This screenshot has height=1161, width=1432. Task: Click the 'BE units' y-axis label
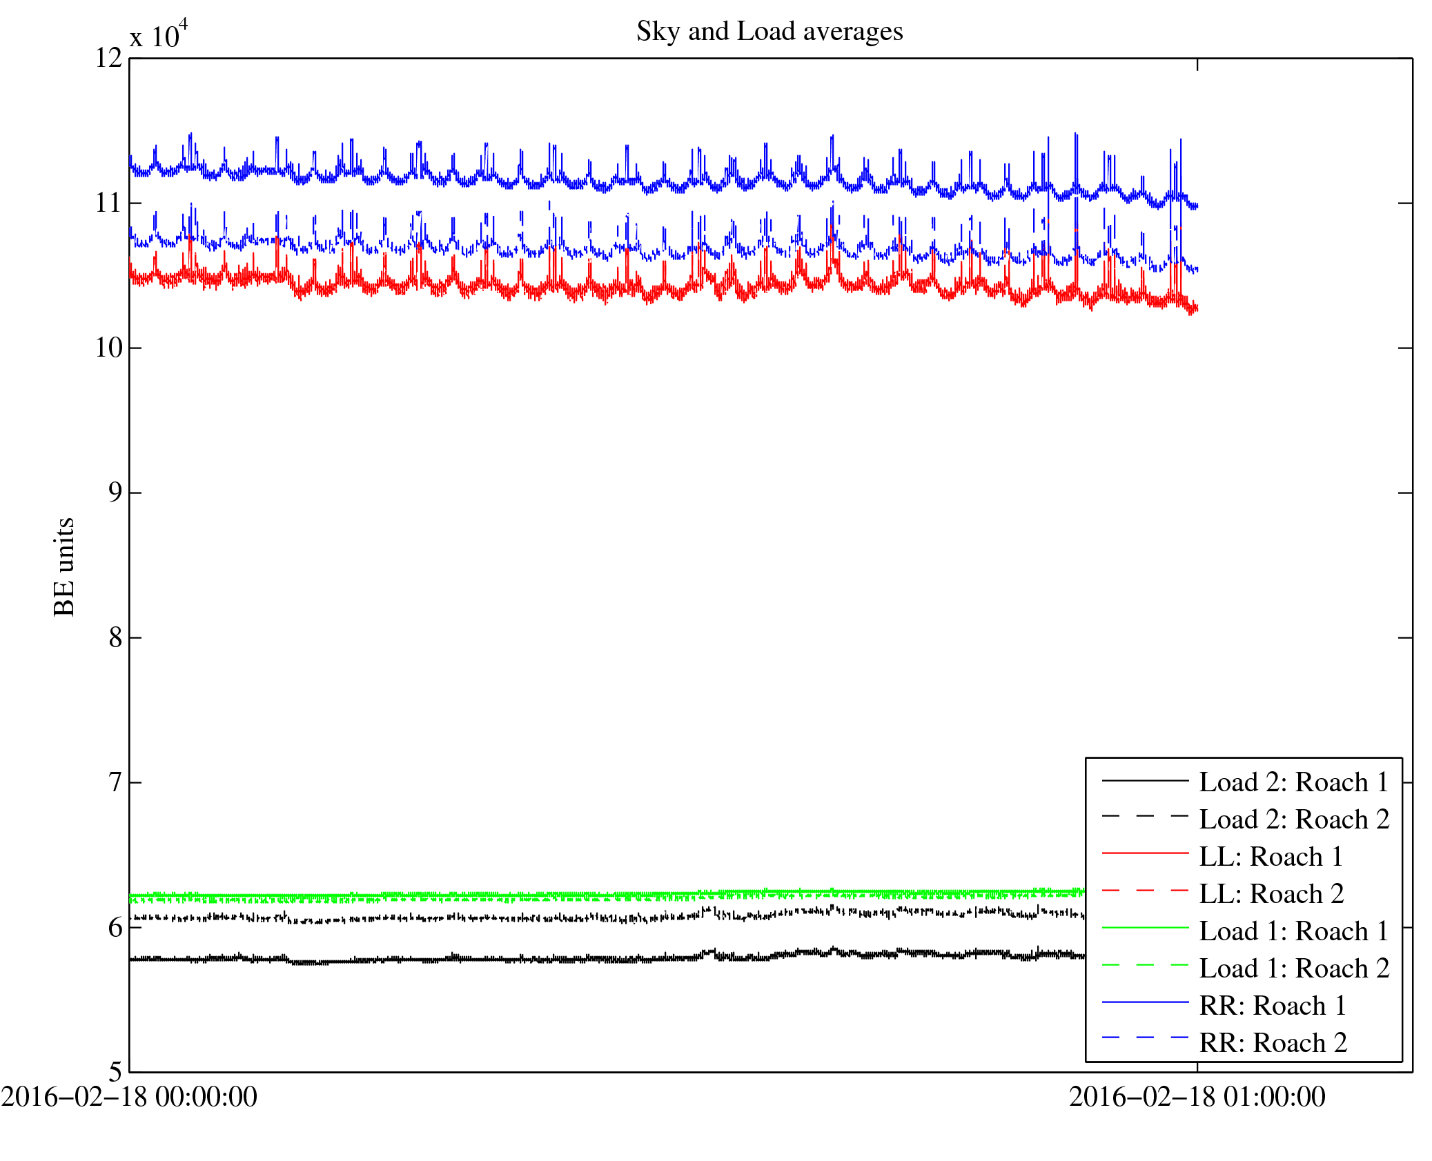(64, 567)
